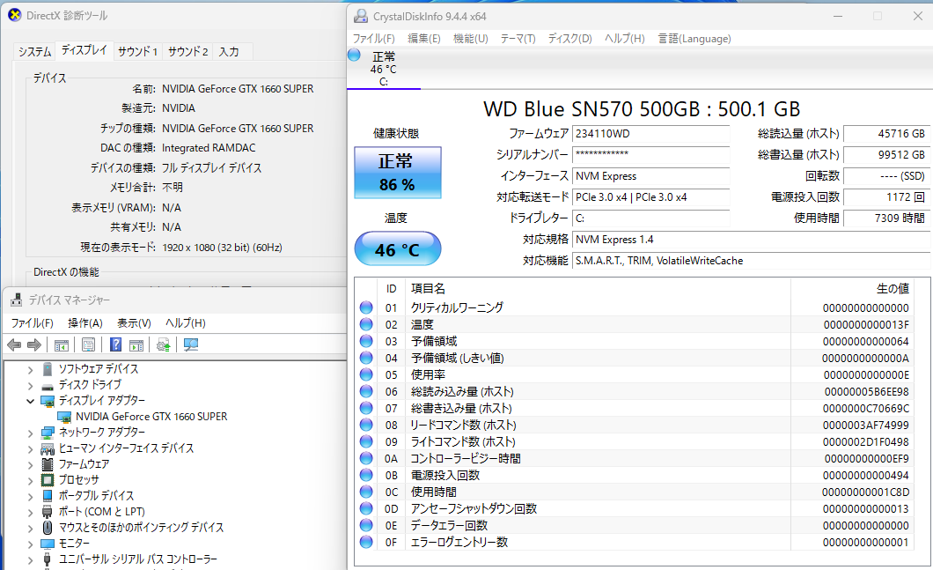Toggle the console tree pane icon in Device Manager
The height and width of the screenshot is (570, 933).
(x=62, y=344)
